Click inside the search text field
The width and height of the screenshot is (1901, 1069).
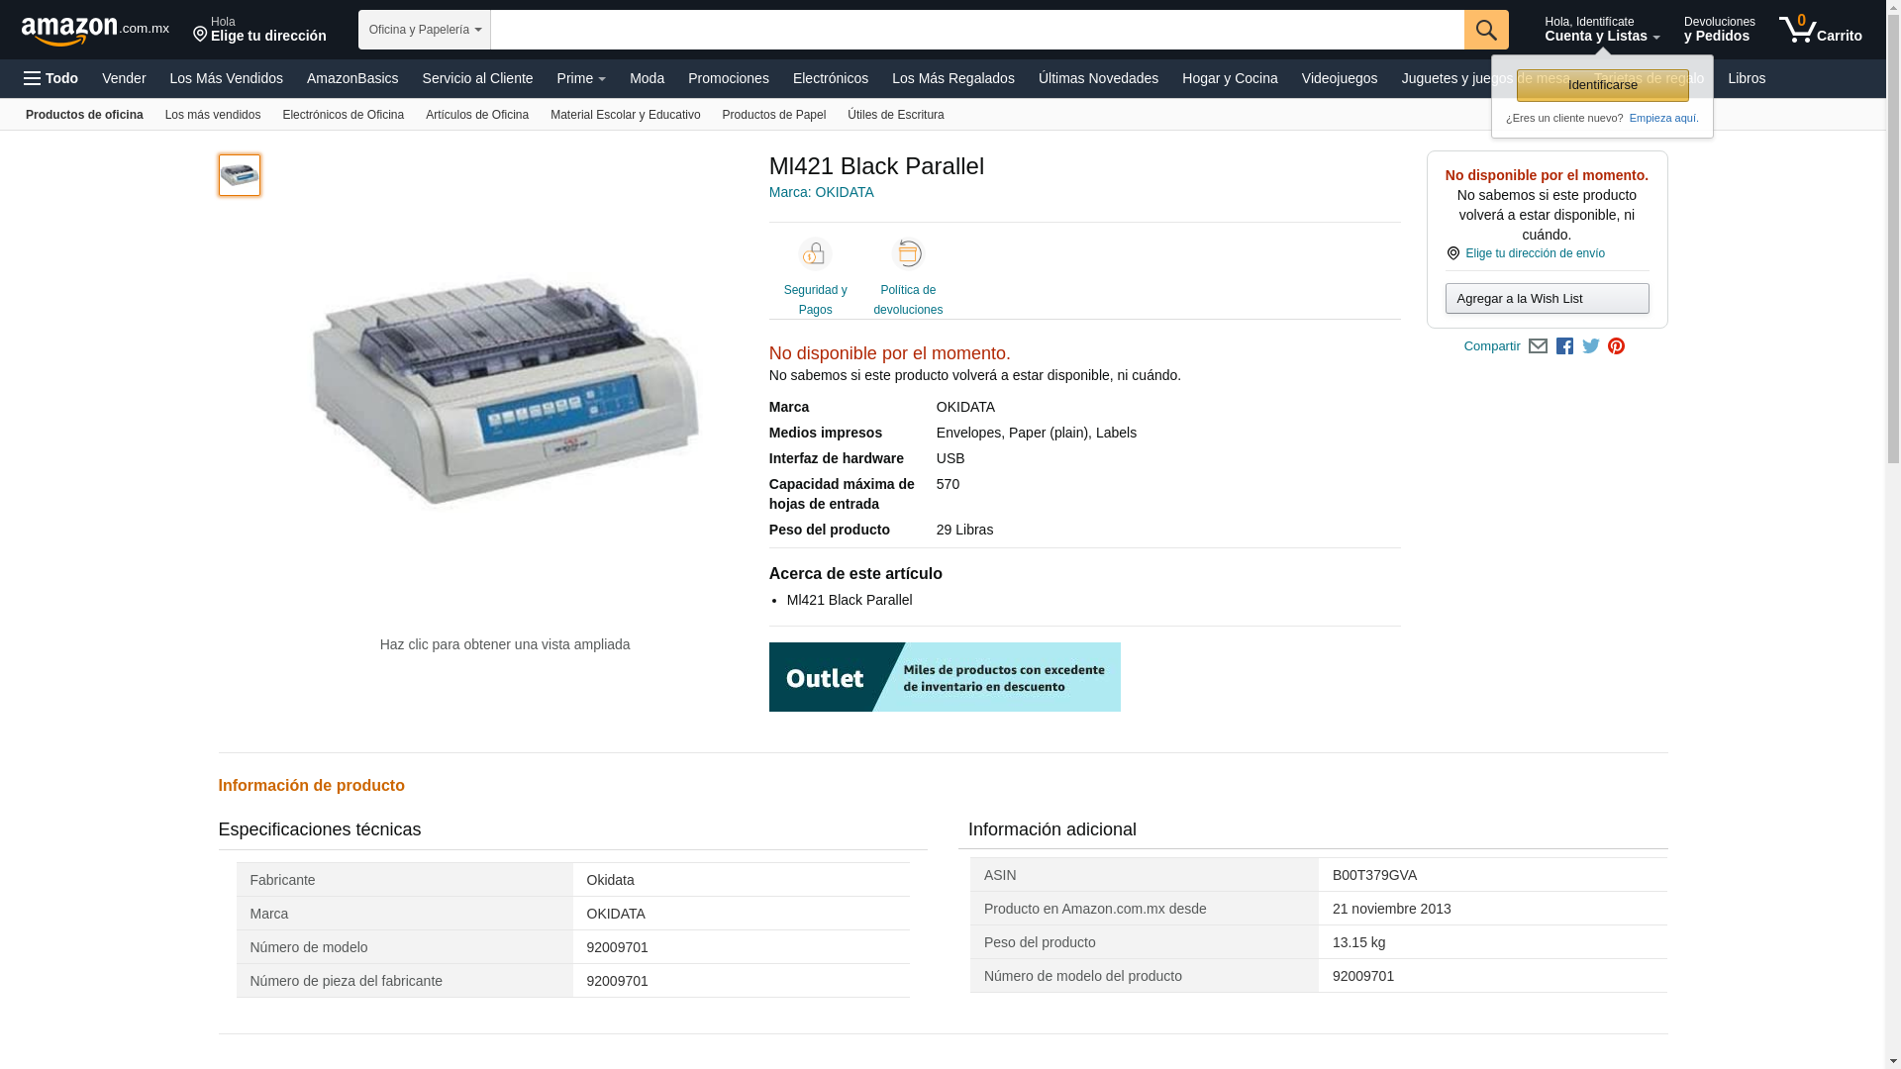976,30
